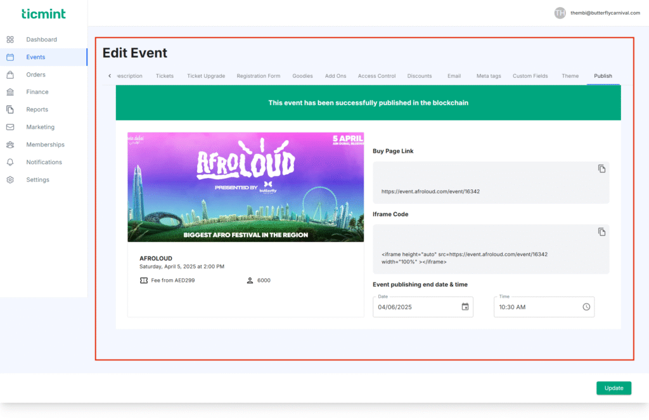The height and width of the screenshot is (420, 649).
Task: Go to Events in the sidebar
Action: point(35,57)
